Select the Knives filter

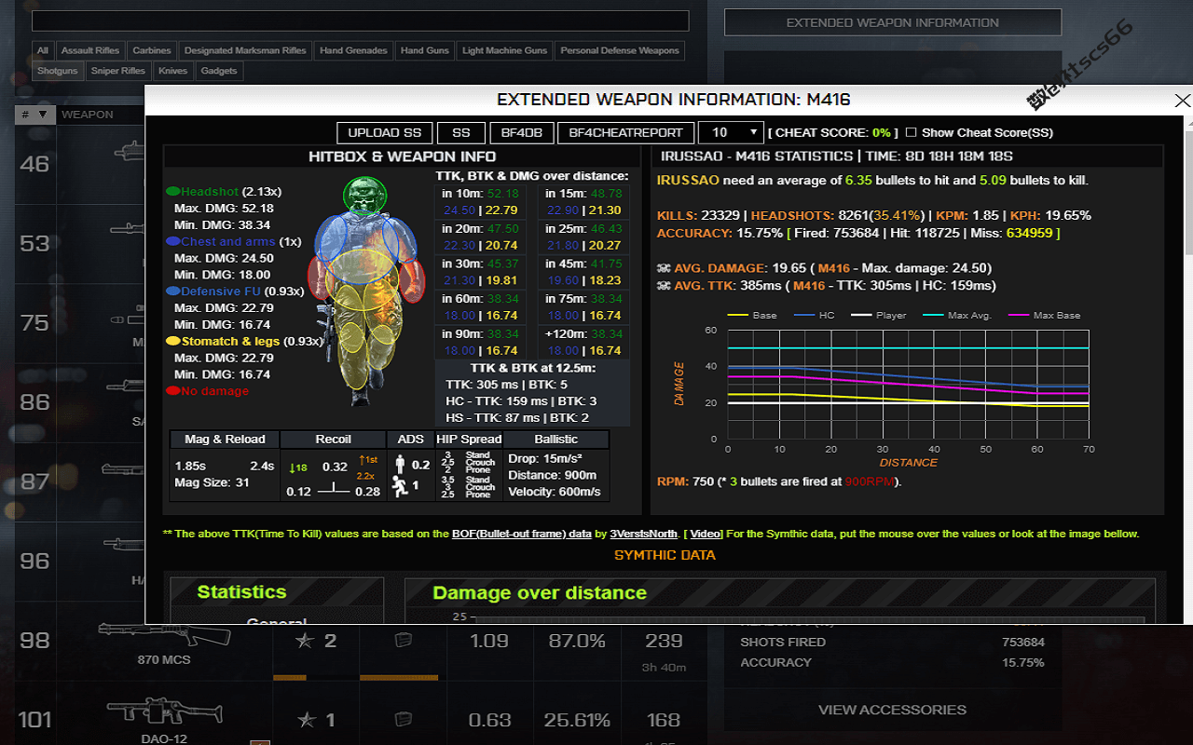tap(172, 71)
